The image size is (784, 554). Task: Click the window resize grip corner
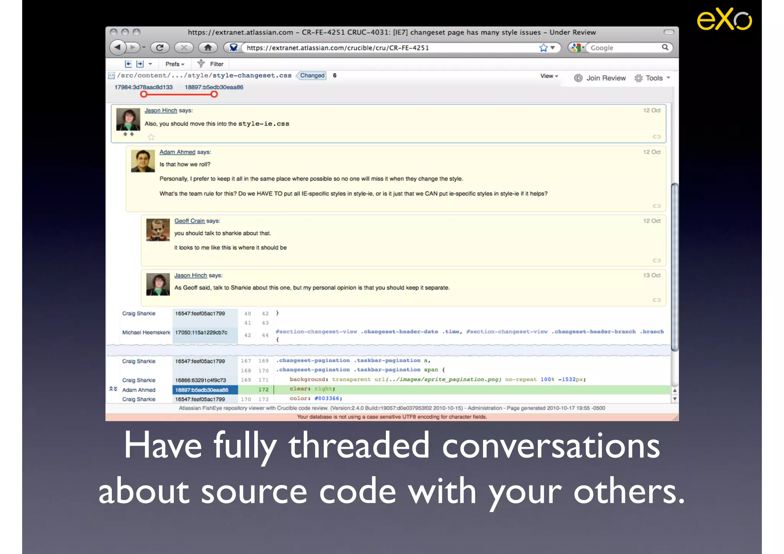coord(675,418)
